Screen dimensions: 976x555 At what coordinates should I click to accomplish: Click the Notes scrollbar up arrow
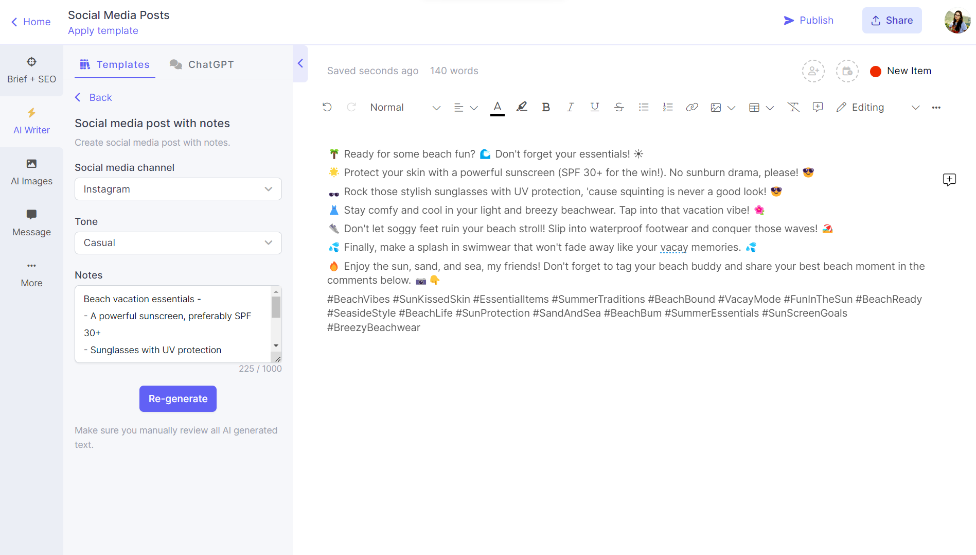[x=276, y=291]
